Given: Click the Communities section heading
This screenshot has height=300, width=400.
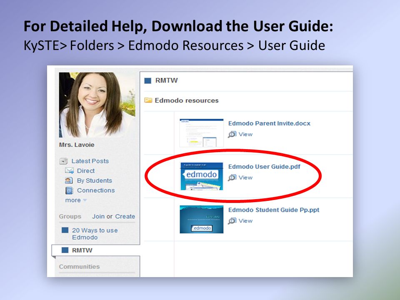Looking at the screenshot, I should pyautogui.click(x=79, y=267).
